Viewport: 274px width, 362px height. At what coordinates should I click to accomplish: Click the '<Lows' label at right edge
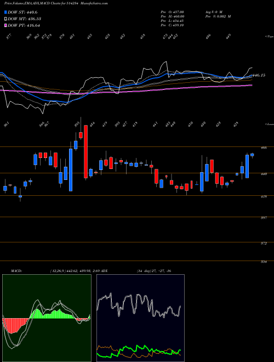coord(269,124)
